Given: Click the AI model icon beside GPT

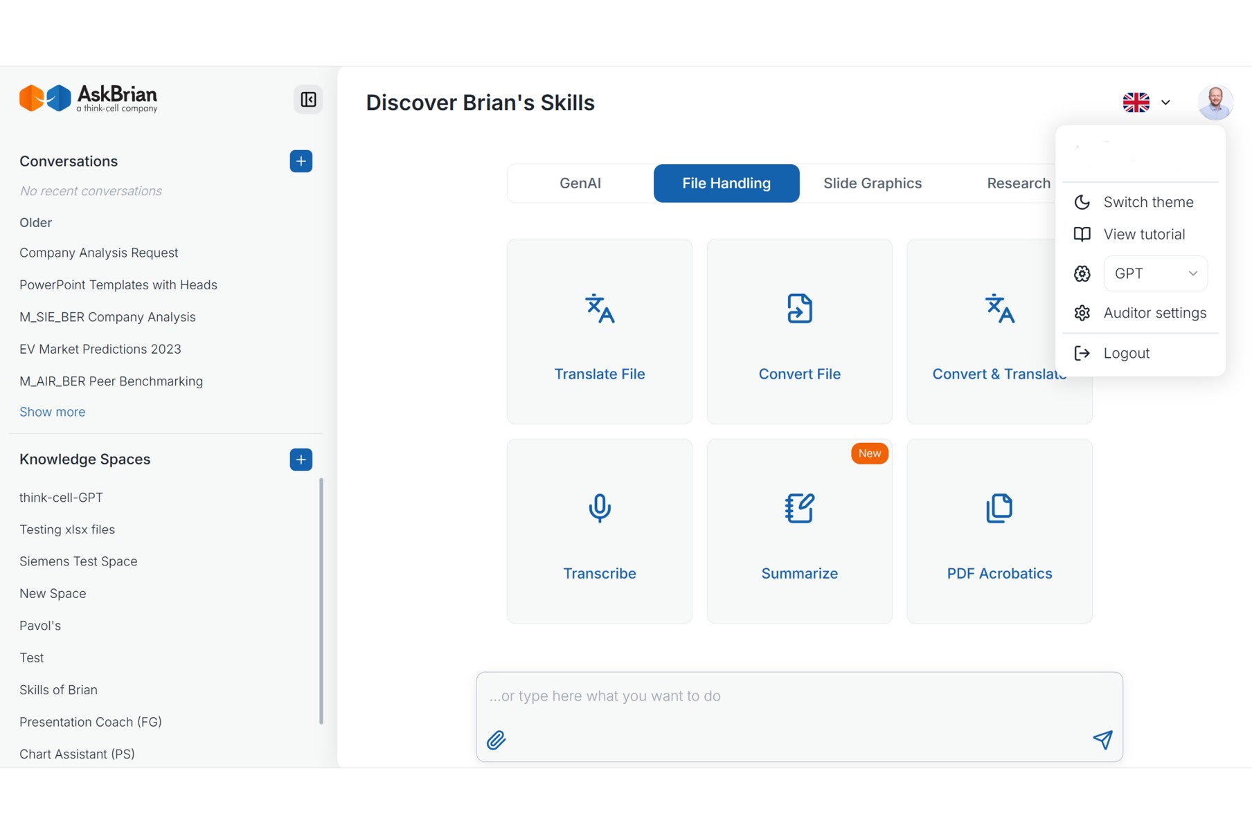Looking at the screenshot, I should tap(1082, 273).
